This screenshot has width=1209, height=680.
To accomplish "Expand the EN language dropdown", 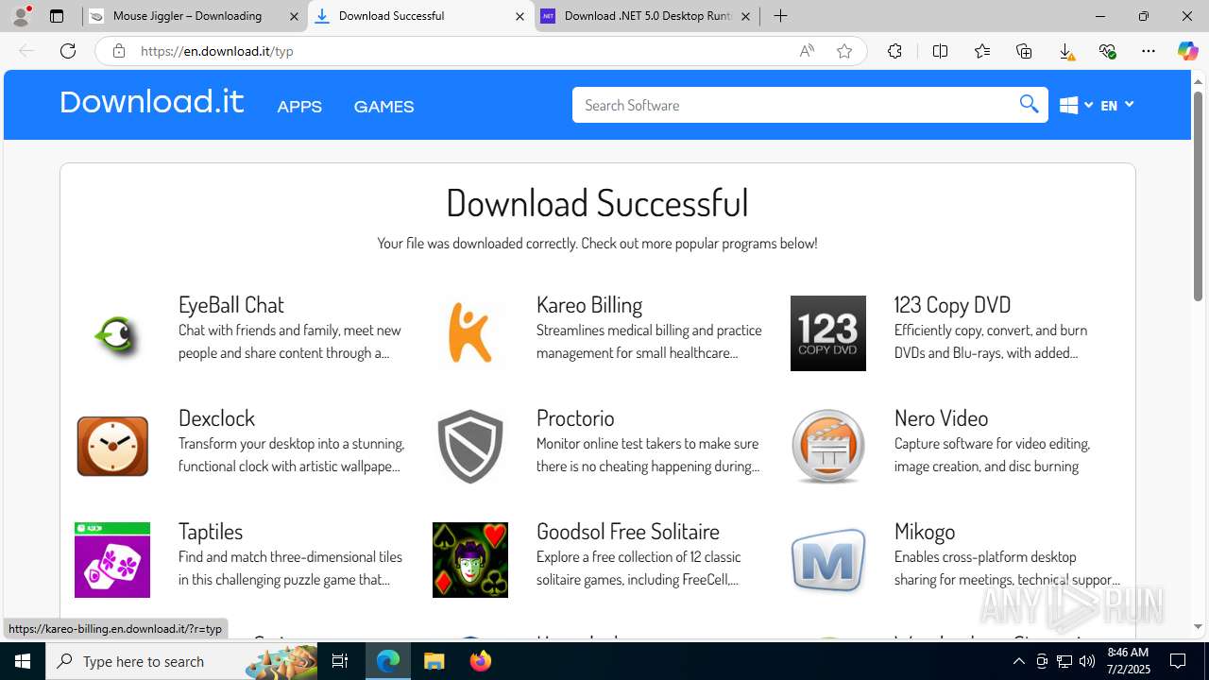I will [1116, 105].
